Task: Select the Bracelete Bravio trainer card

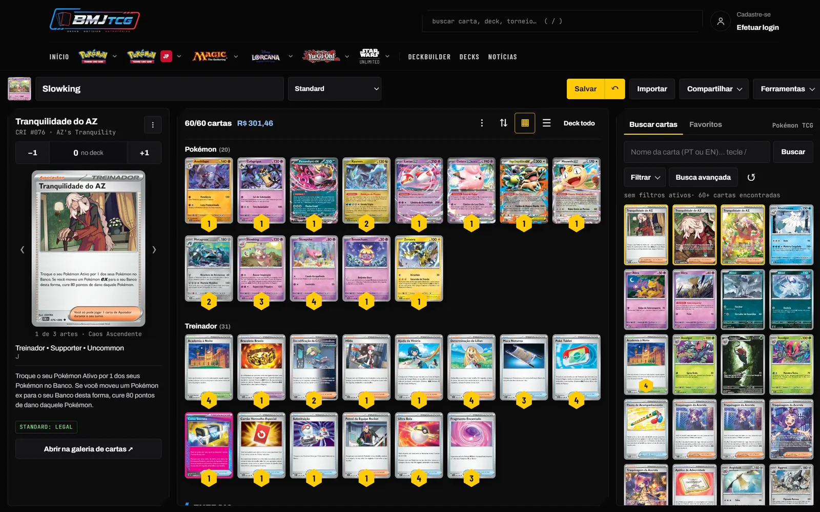Action: [261, 367]
